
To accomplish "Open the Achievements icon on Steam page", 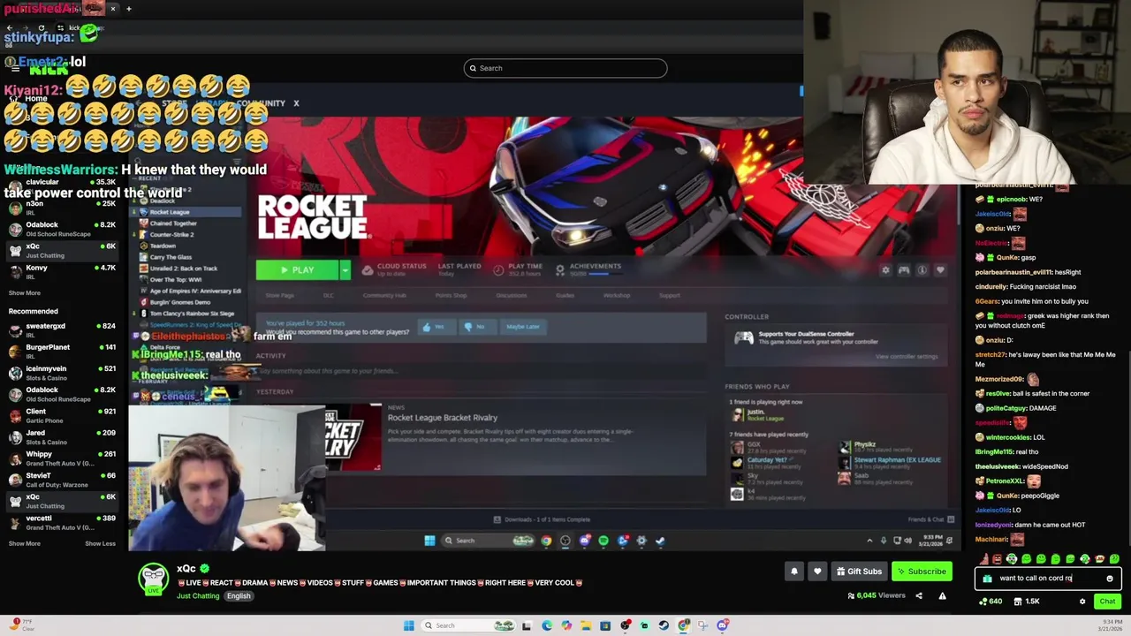I will click(x=560, y=270).
